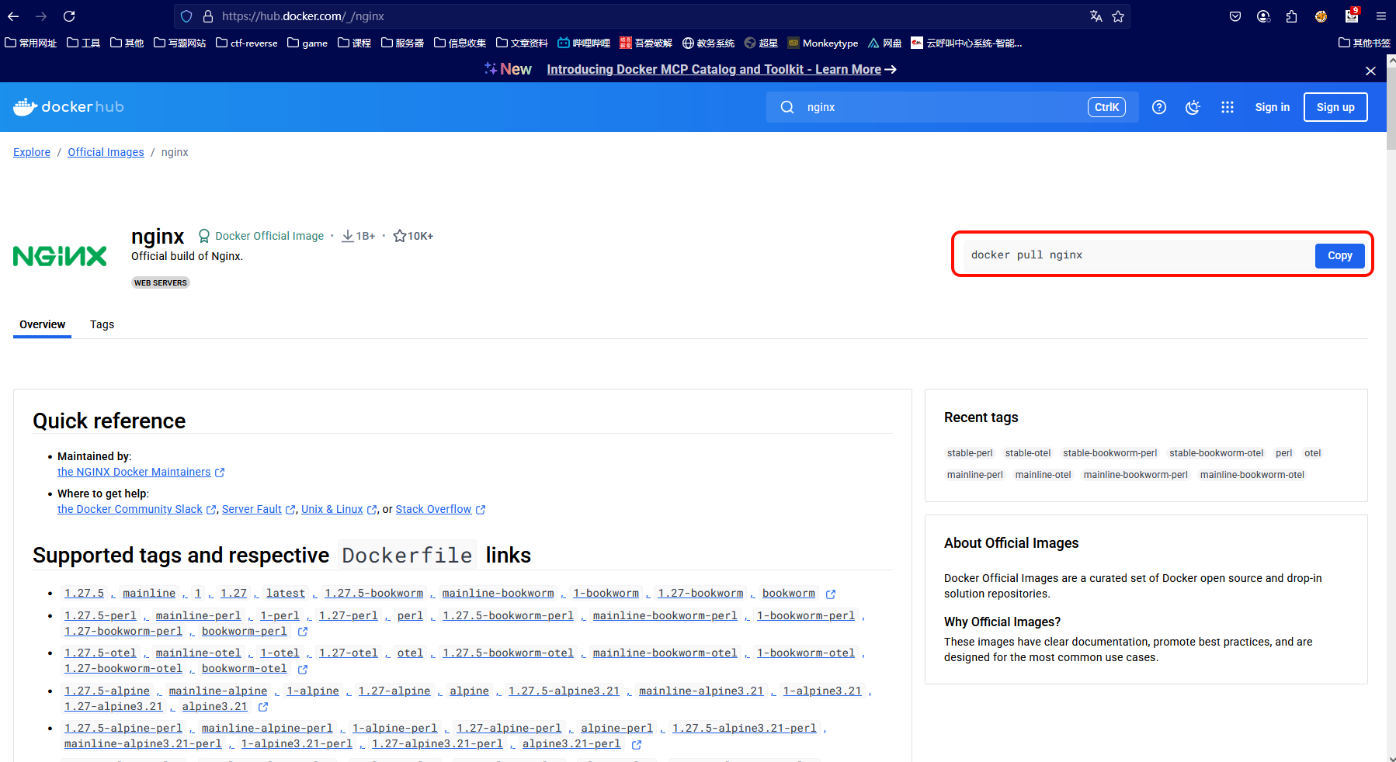
Task: Open the Official Images breadcrumb link
Action: pos(106,152)
